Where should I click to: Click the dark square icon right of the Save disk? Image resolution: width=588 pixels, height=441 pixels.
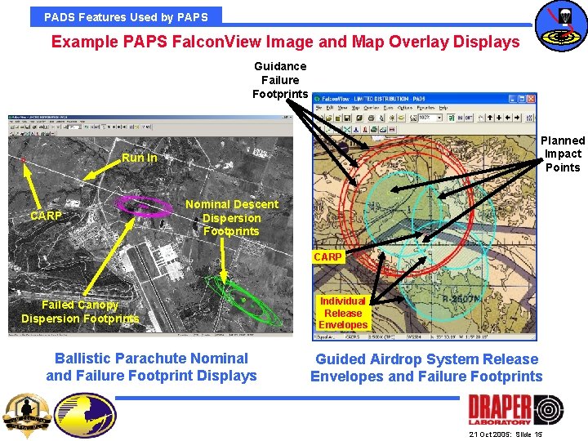pos(359,118)
